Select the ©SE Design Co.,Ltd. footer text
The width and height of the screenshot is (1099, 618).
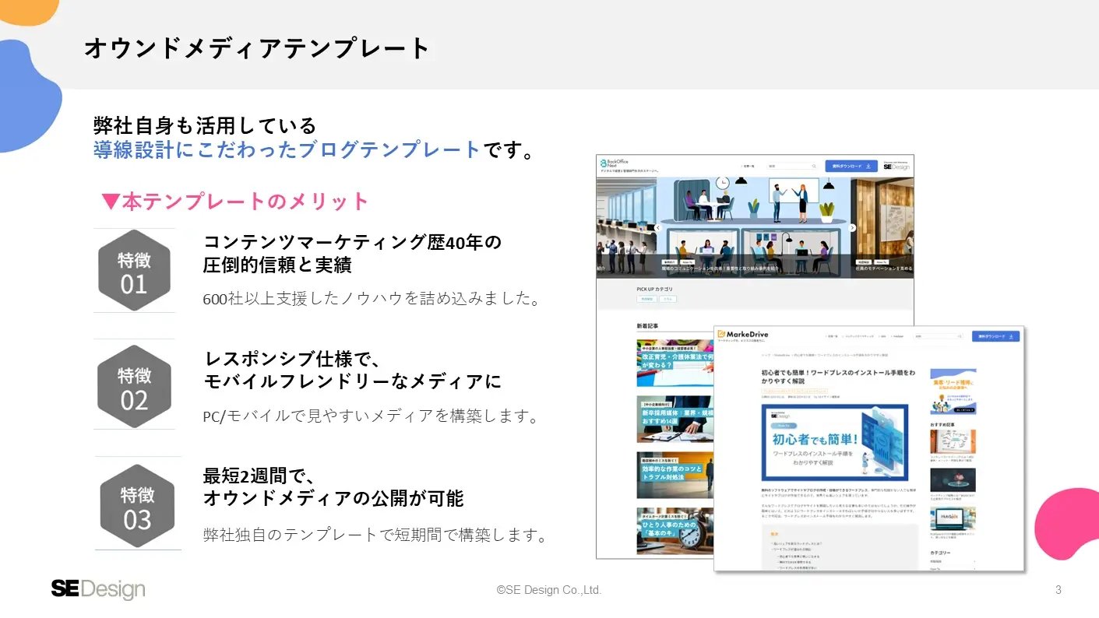[549, 590]
